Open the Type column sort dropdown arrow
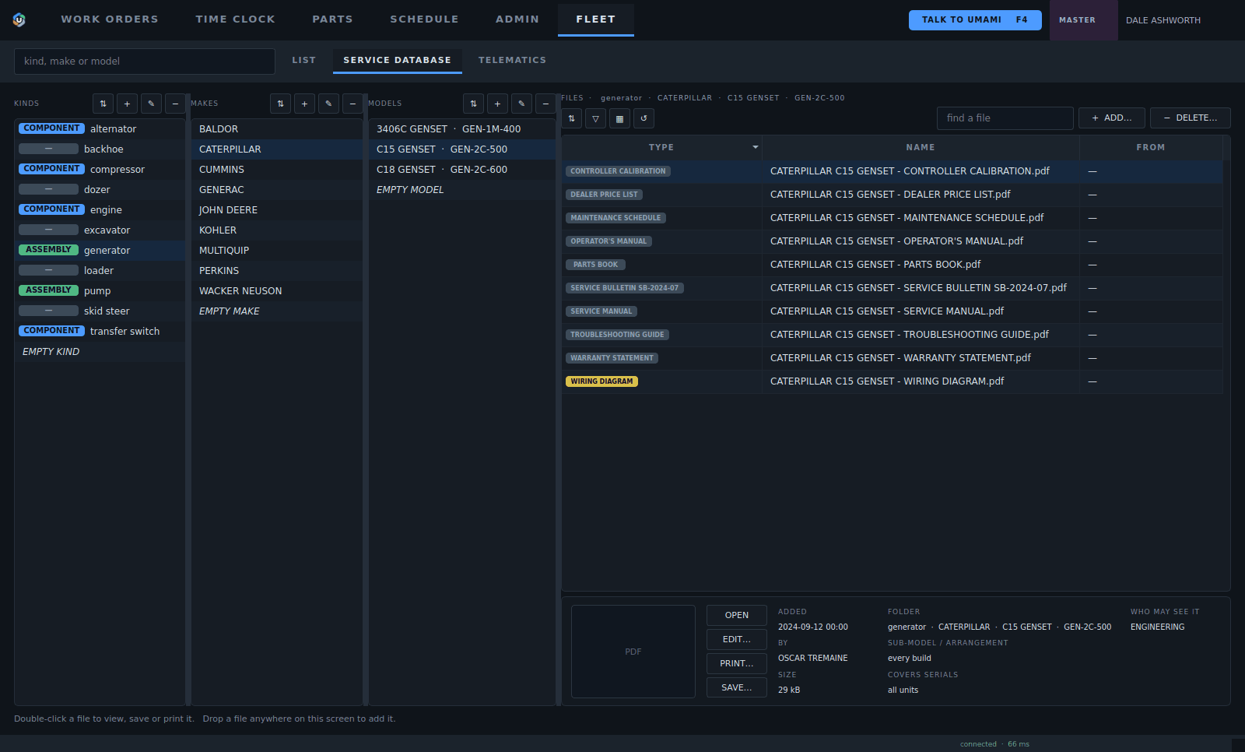This screenshot has height=752, width=1245. click(x=755, y=147)
